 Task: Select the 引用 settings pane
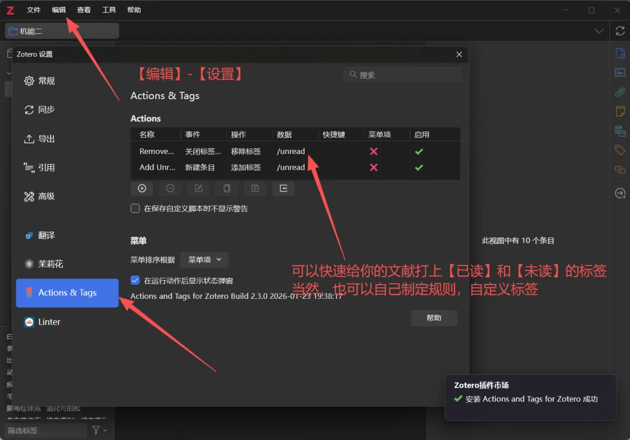point(67,167)
